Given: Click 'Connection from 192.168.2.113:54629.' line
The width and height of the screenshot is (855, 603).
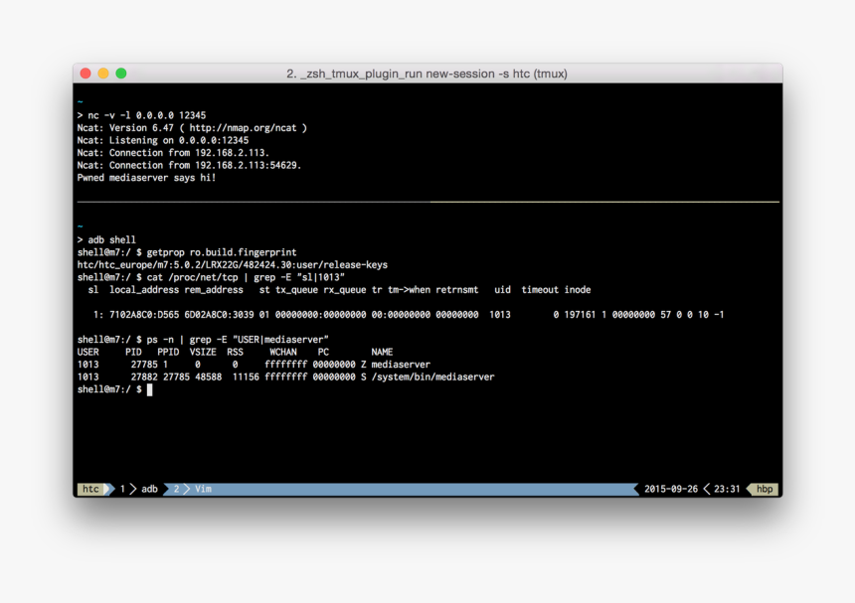Looking at the screenshot, I should tap(206, 165).
